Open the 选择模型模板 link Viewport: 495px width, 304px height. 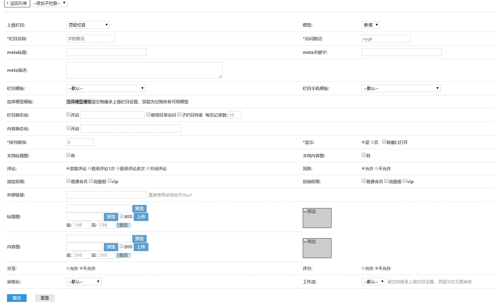pyautogui.click(x=79, y=102)
